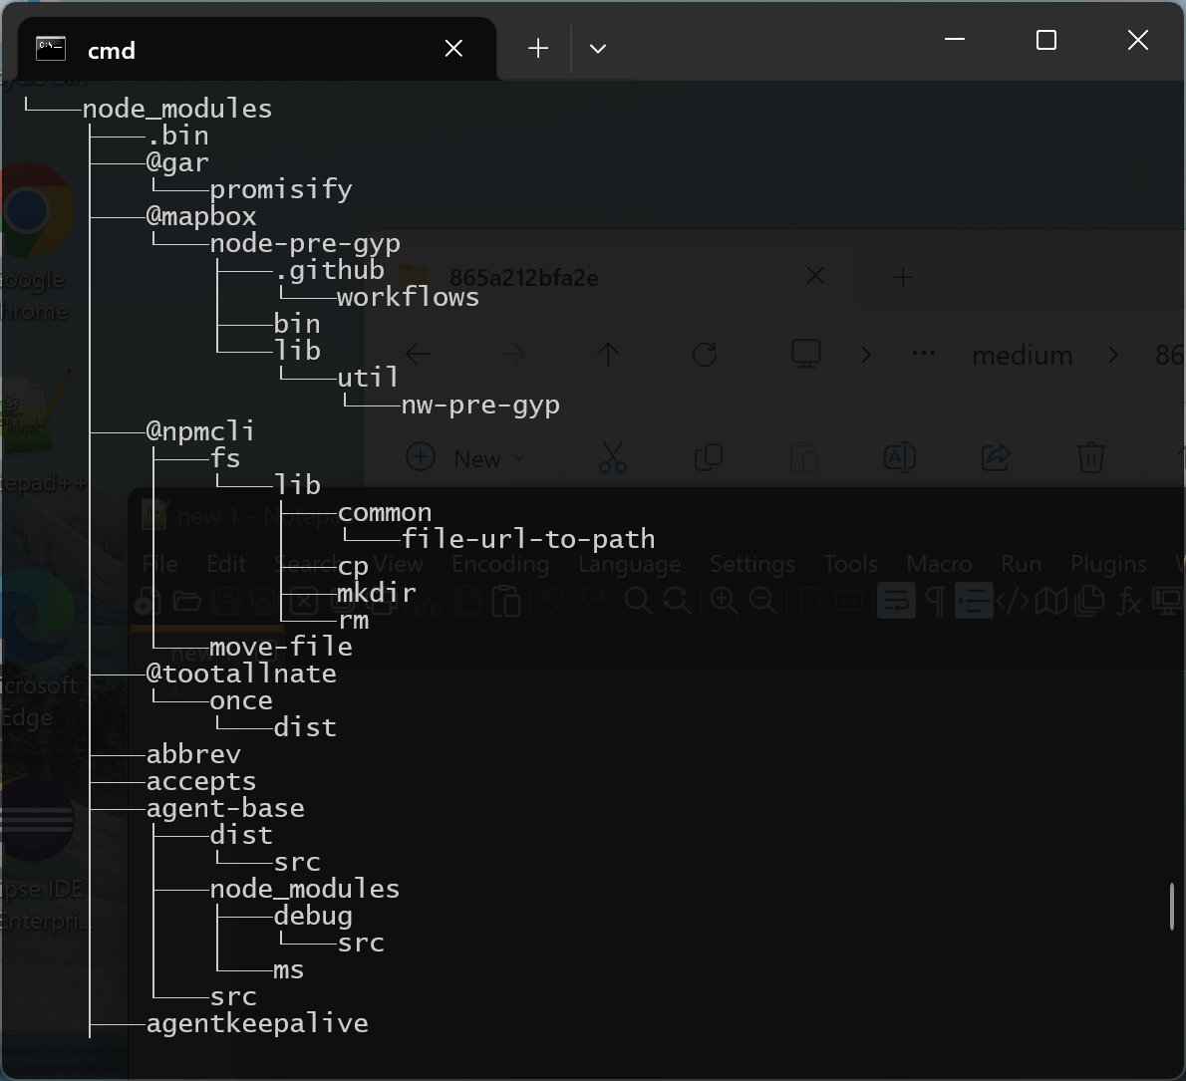Click 'nw-pre-gyp' text in terminal tree

480,405
